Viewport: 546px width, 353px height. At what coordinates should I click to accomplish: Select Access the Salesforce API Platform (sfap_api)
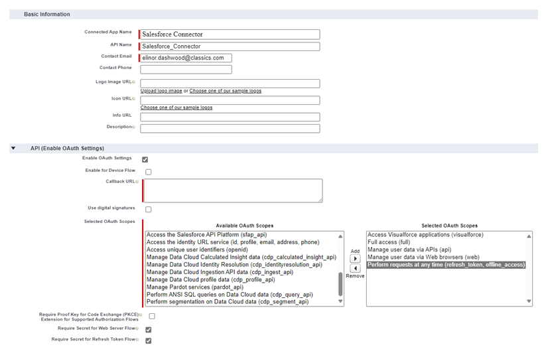[x=241, y=235]
